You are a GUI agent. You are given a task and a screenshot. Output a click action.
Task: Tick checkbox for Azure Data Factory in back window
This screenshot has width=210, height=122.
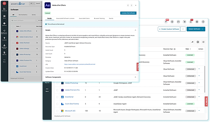57,104
